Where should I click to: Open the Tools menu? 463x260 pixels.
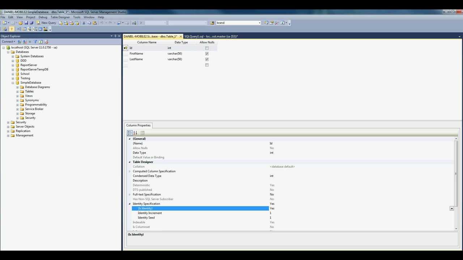coord(77,17)
